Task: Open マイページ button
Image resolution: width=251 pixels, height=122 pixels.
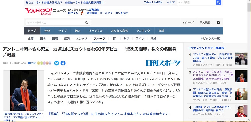Action: click(x=188, y=23)
